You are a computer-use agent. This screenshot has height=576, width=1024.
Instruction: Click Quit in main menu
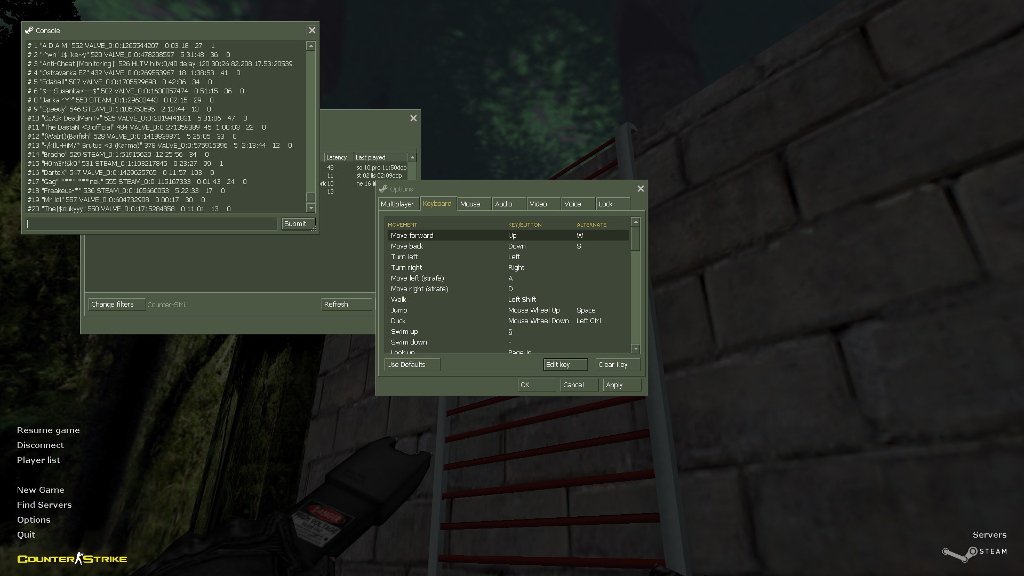pos(26,535)
